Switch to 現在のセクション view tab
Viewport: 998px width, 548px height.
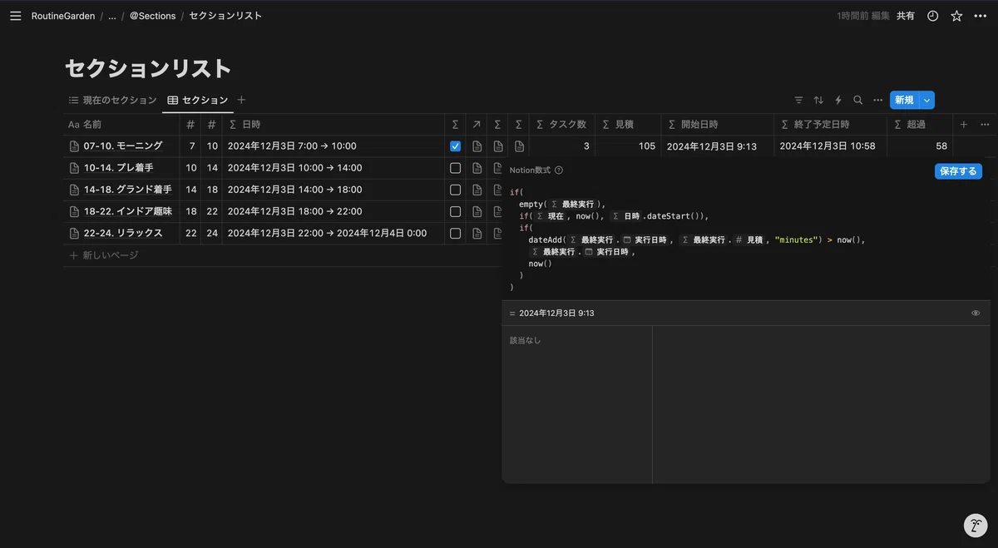(112, 100)
